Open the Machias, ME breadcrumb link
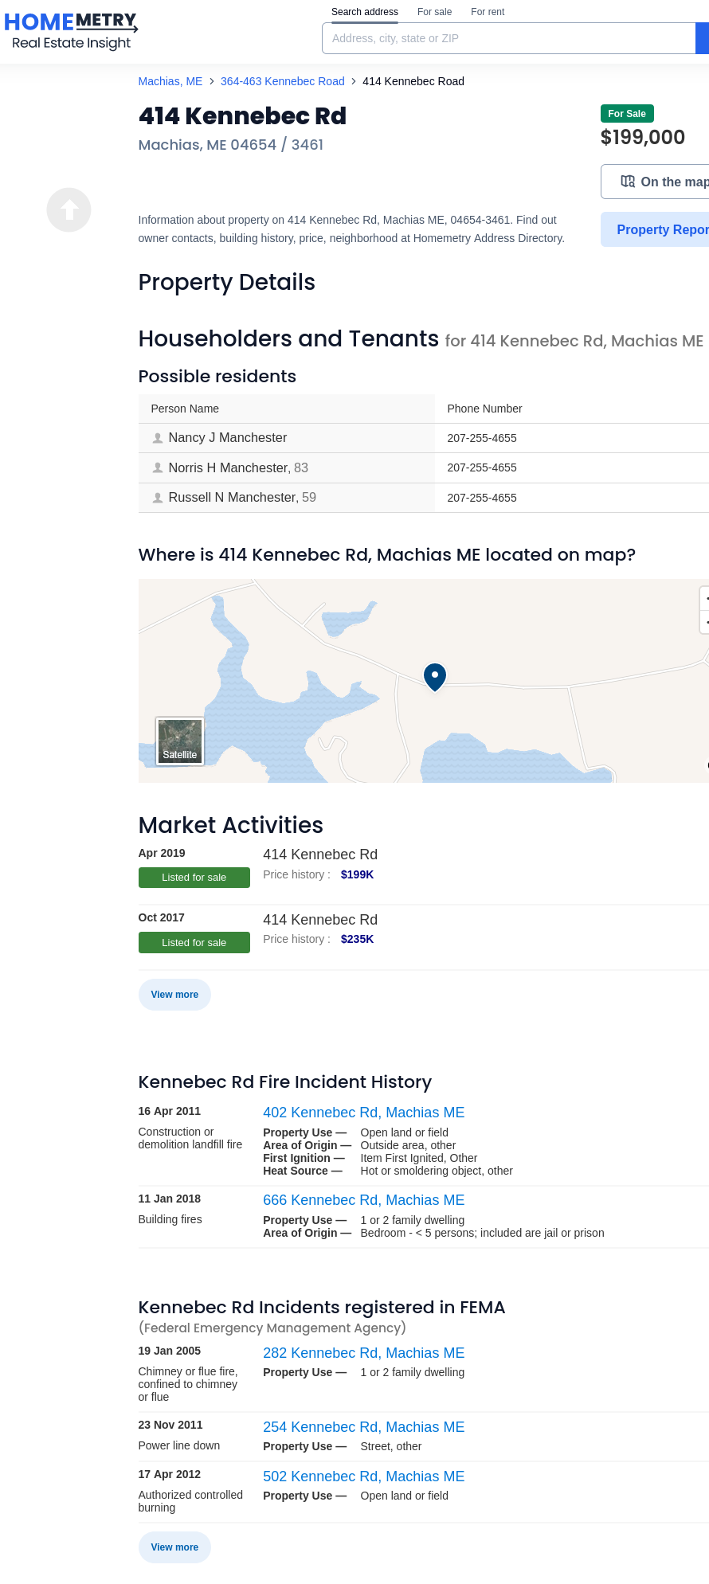Image resolution: width=709 pixels, height=1584 pixels. [170, 81]
